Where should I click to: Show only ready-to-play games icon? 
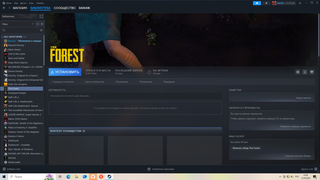pyautogui.click(x=42, y=24)
